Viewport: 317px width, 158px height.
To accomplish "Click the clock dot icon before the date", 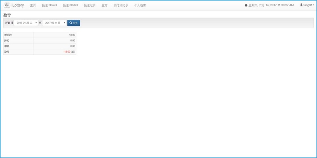I will click(x=246, y=5).
